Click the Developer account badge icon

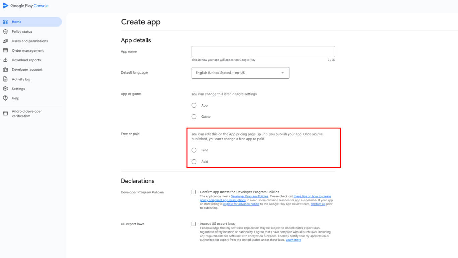[5, 70]
